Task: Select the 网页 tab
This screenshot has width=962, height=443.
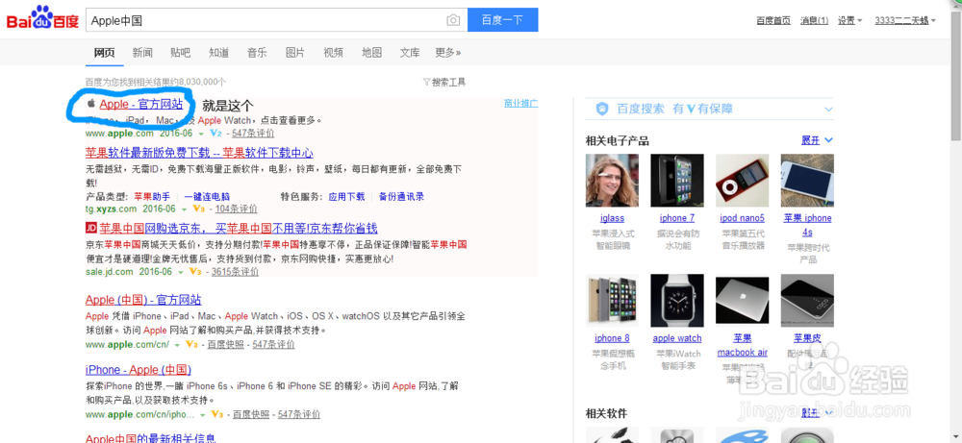Action: point(104,52)
